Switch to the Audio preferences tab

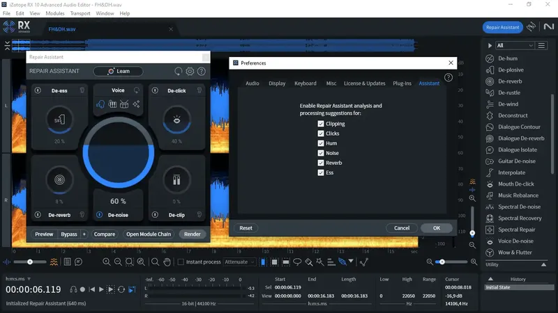click(x=252, y=83)
